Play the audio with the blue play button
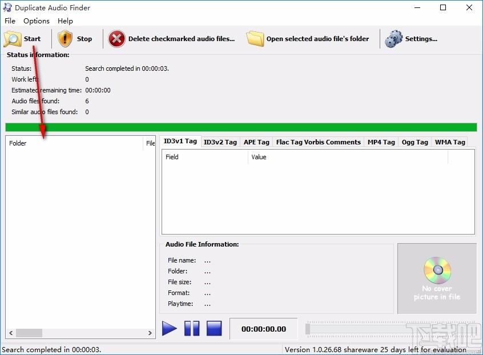This screenshot has height=355, width=483. [170, 329]
